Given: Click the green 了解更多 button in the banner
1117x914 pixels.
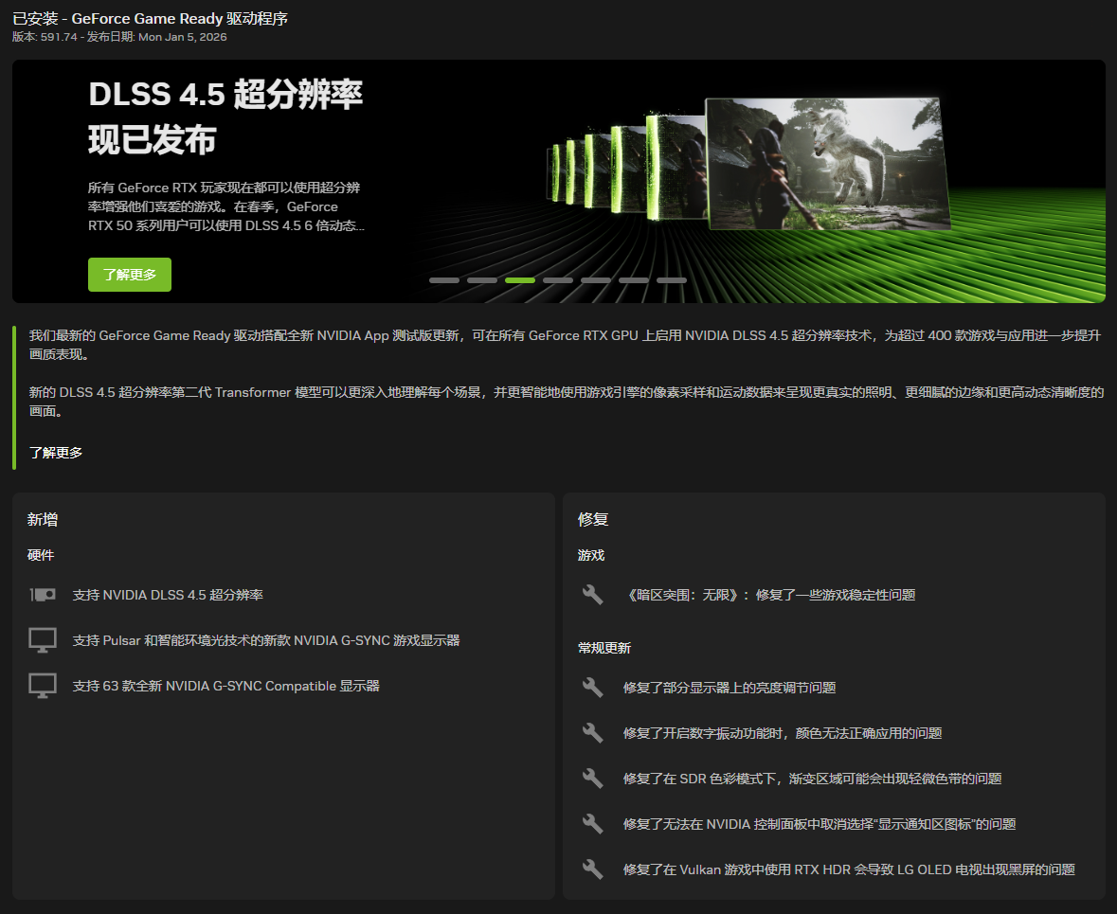Looking at the screenshot, I should click(x=130, y=275).
